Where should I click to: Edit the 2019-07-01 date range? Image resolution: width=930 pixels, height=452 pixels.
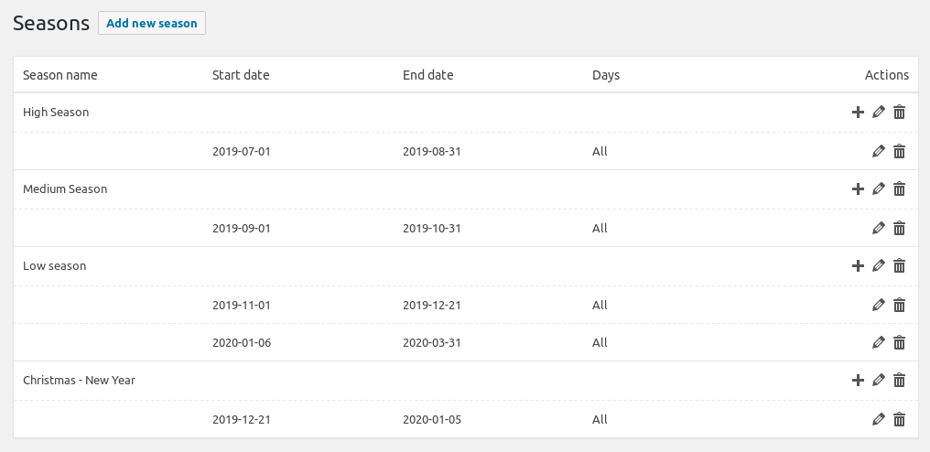pyautogui.click(x=879, y=152)
